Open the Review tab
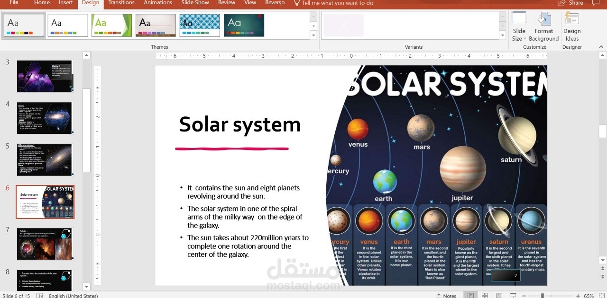 (226, 3)
